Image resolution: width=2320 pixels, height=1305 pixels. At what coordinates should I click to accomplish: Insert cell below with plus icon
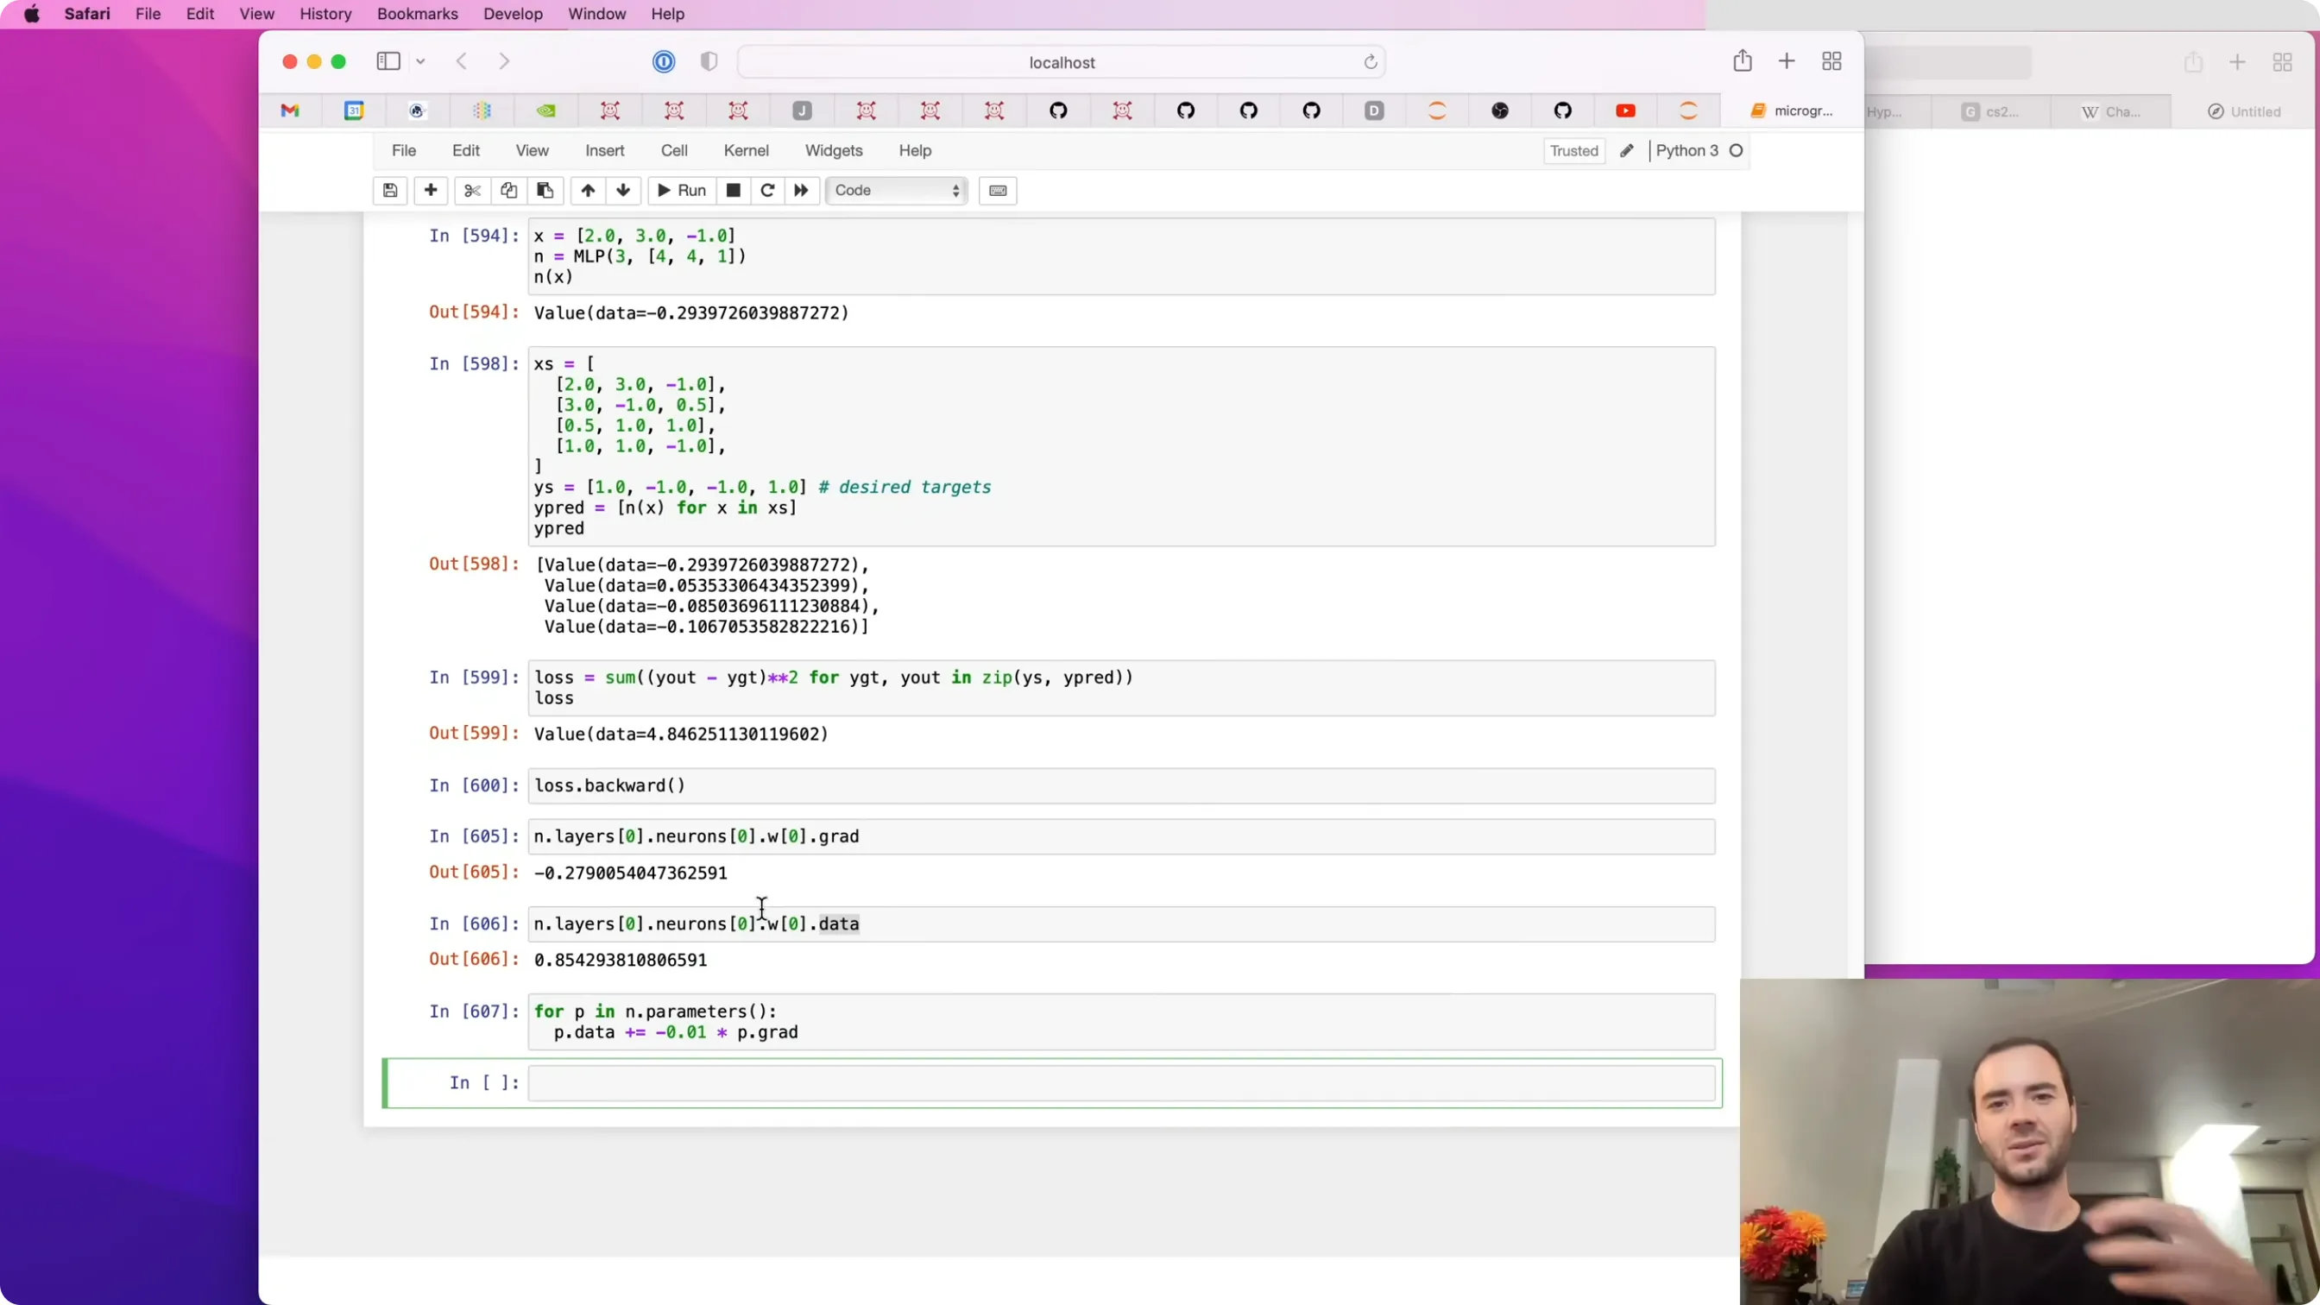click(x=431, y=190)
